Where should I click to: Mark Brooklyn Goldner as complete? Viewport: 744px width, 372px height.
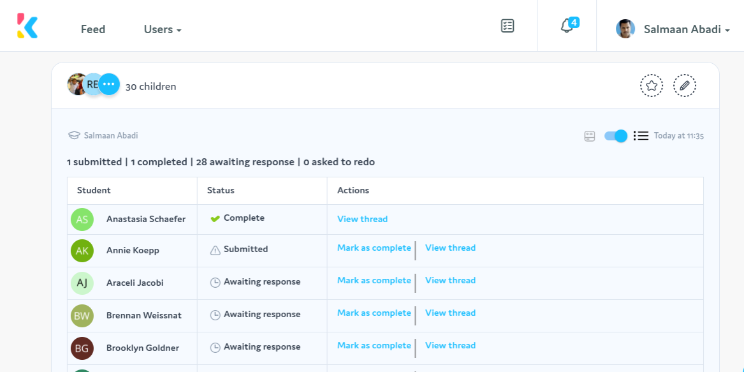pos(374,345)
